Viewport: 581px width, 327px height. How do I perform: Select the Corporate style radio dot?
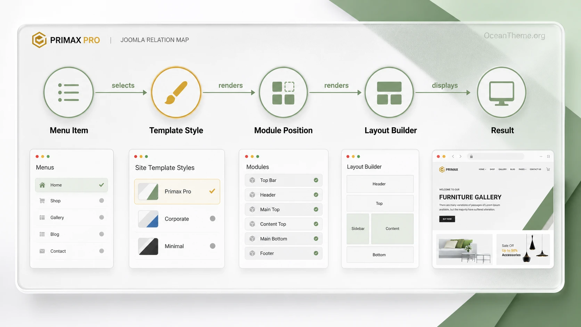click(213, 219)
